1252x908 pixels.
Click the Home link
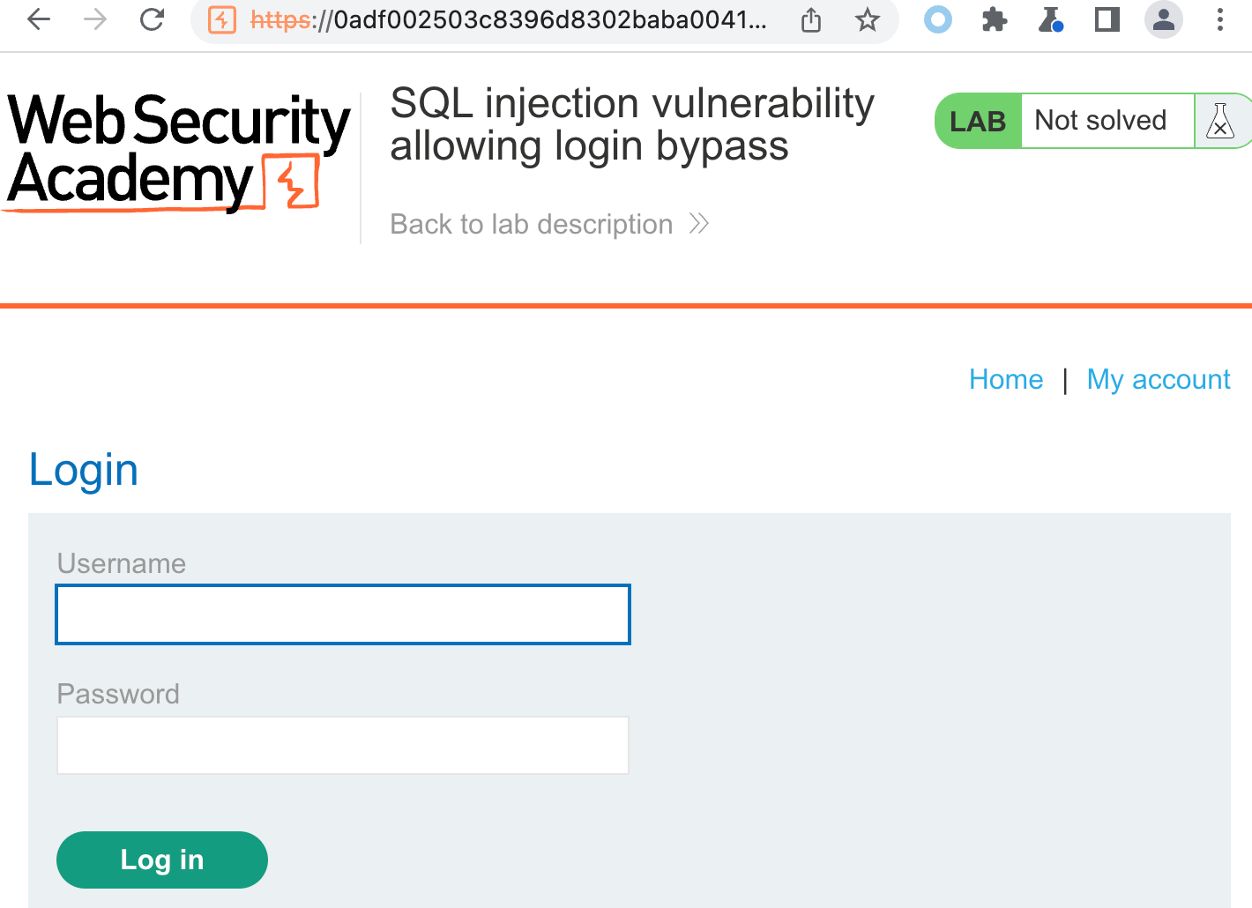1006,379
